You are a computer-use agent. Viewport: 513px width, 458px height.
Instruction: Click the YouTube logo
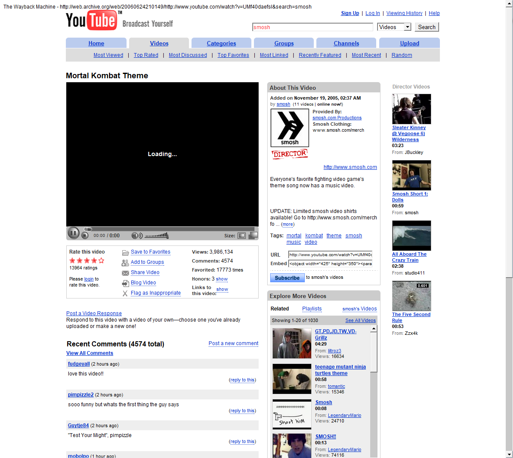tap(91, 21)
